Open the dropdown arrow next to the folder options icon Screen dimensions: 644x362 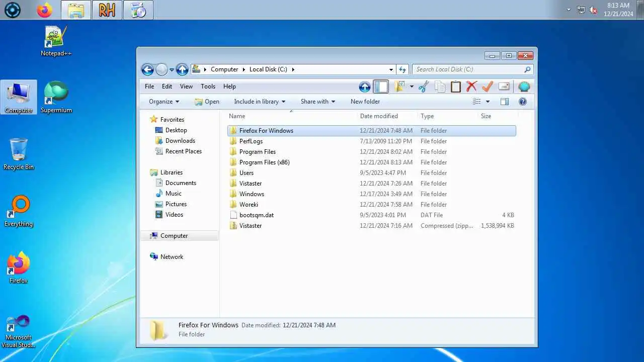click(x=412, y=86)
